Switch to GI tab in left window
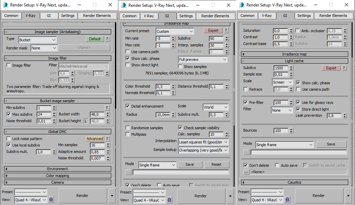355x205 pixels. [49, 16]
